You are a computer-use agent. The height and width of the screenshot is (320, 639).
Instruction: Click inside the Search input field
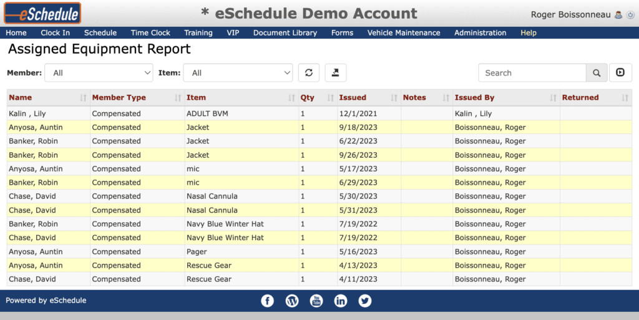[532, 73]
